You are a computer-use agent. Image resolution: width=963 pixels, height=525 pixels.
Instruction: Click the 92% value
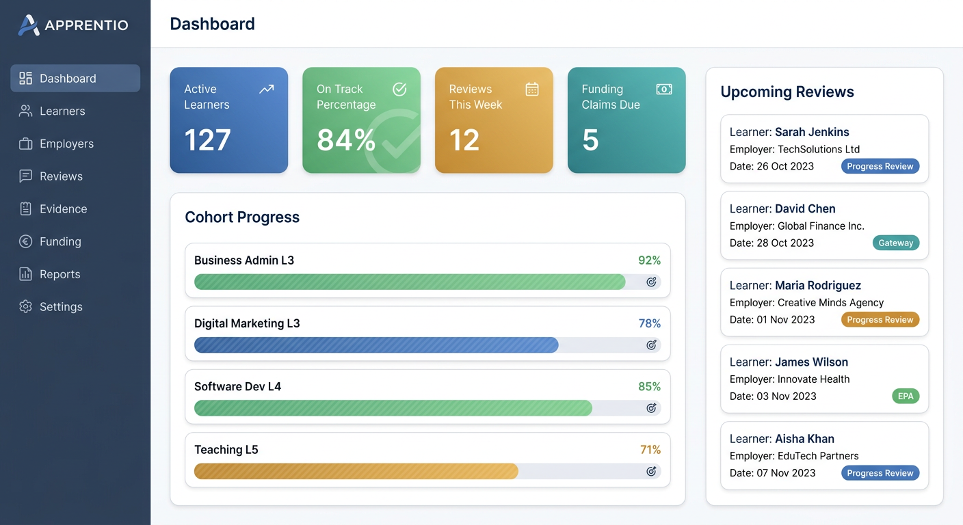[x=649, y=260]
